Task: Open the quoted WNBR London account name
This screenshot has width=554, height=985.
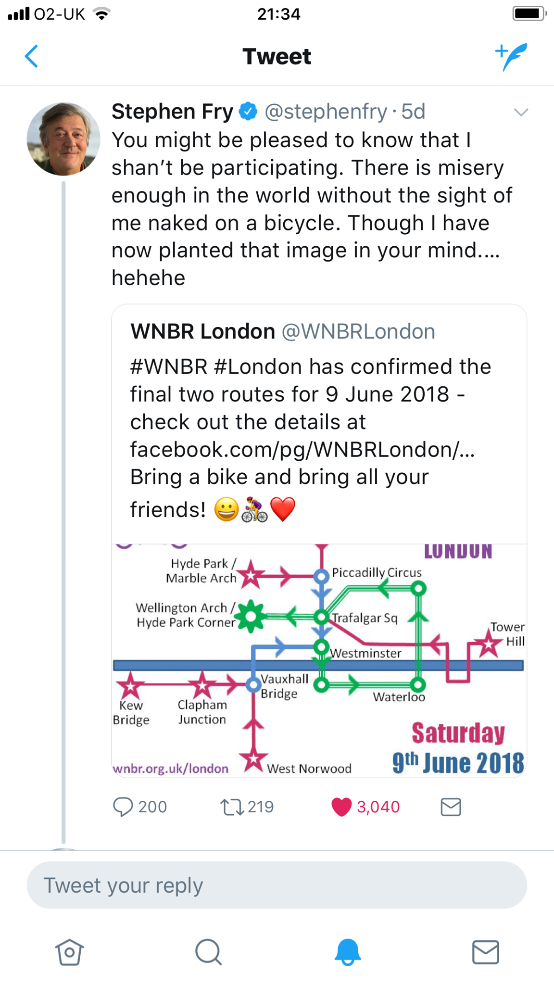Action: (202, 331)
